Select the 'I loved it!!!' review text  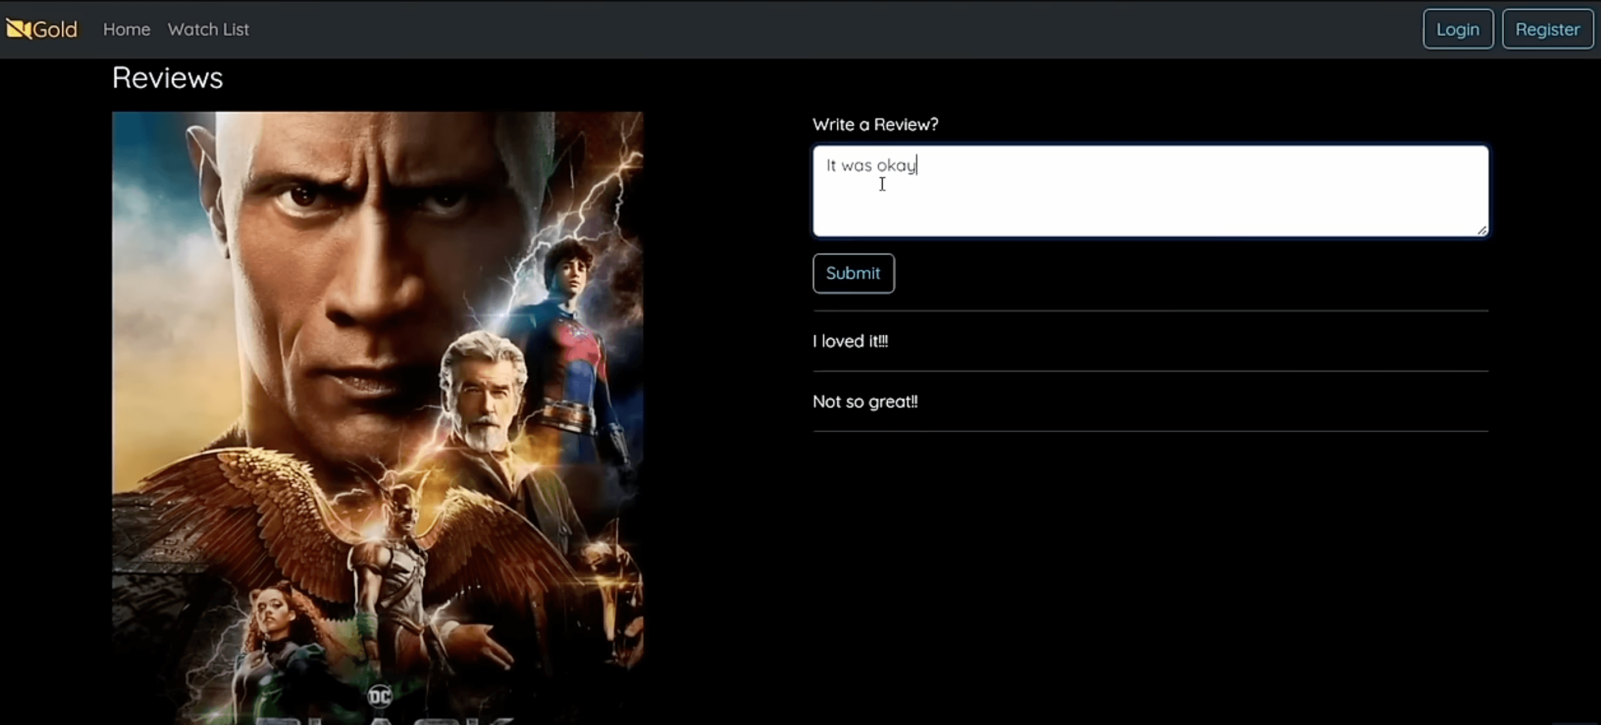(850, 341)
